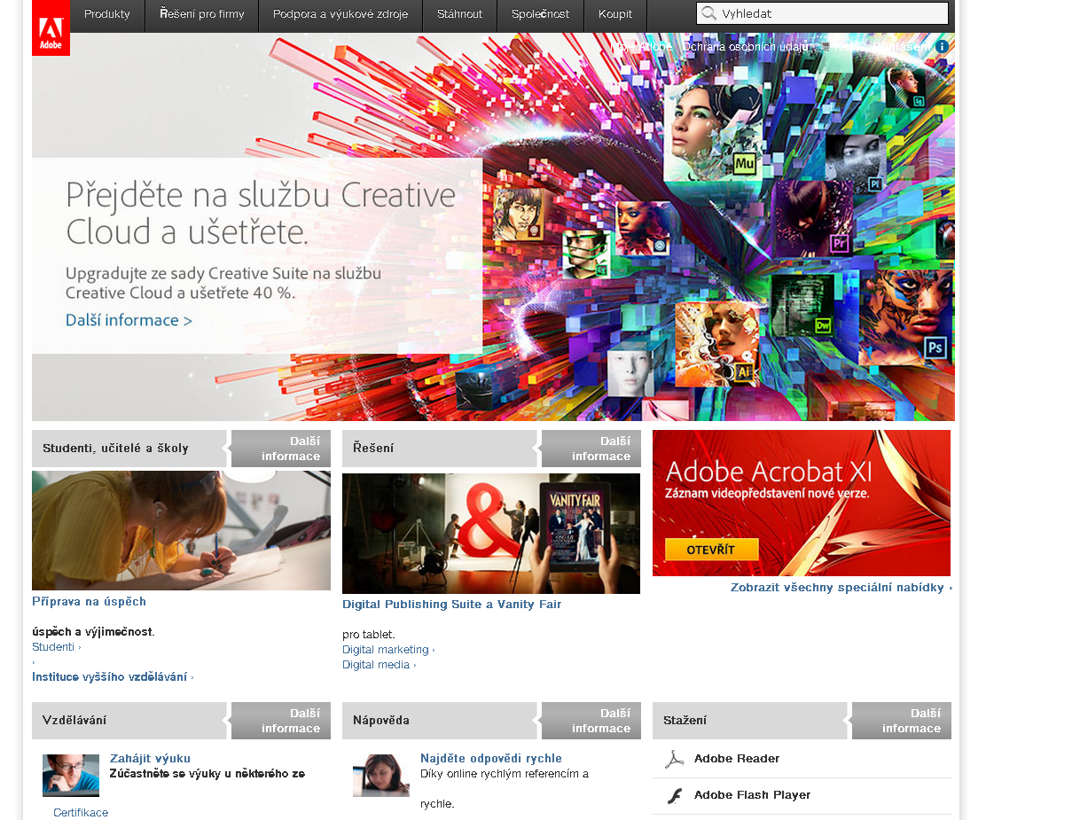Open the Řešení pro firmy menu
This screenshot has width=1080, height=820.
[x=202, y=14]
